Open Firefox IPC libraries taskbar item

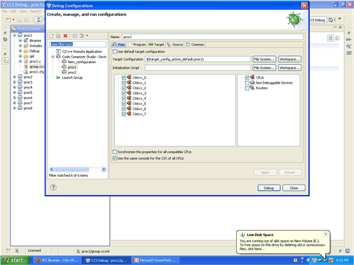57,260
